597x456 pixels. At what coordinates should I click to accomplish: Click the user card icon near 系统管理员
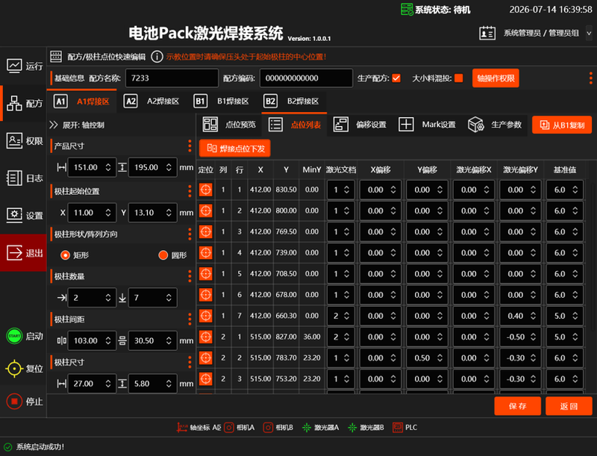click(487, 33)
